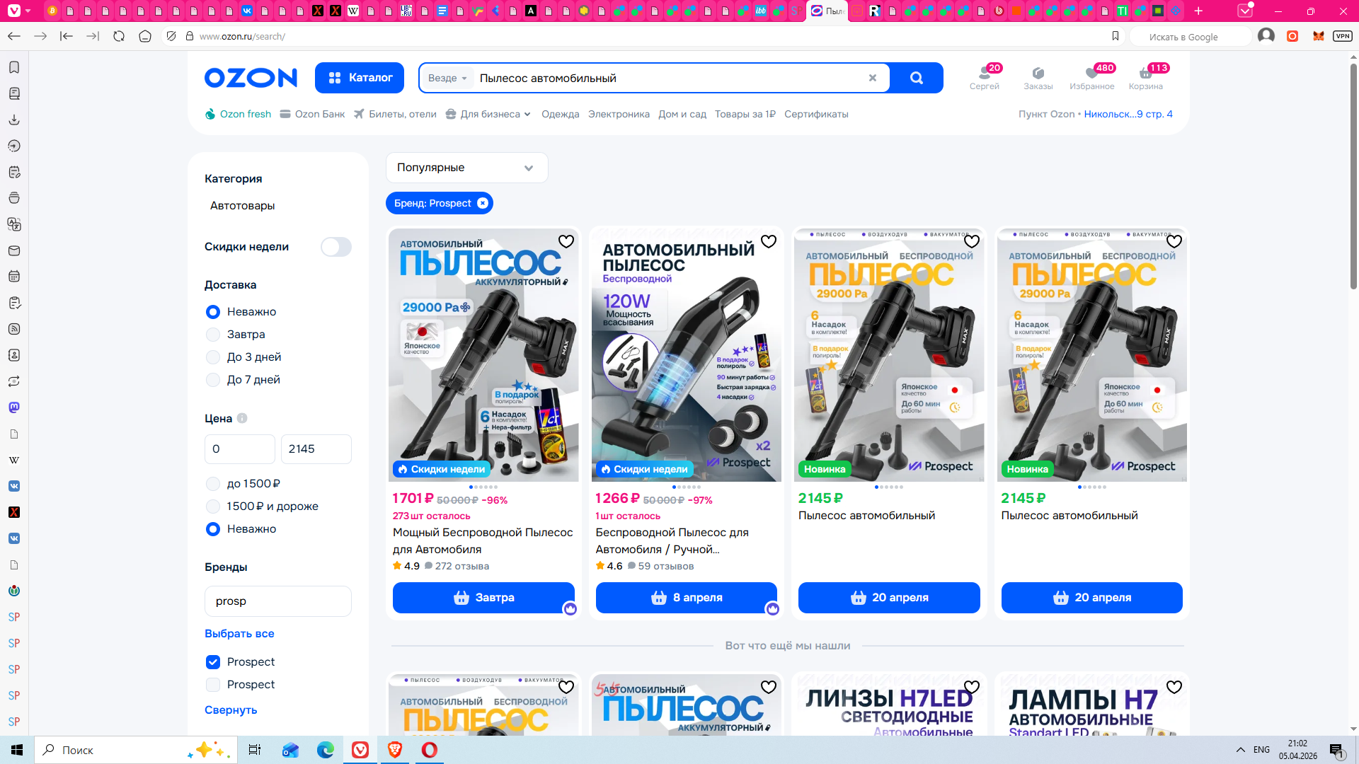Click the blue search magnifier button
This screenshot has width=1359, height=764.
(916, 78)
